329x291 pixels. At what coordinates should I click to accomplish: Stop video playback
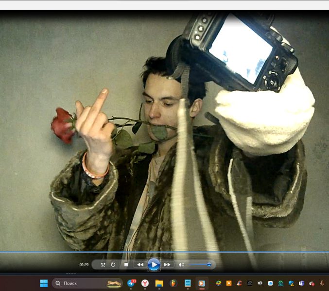[126, 265]
